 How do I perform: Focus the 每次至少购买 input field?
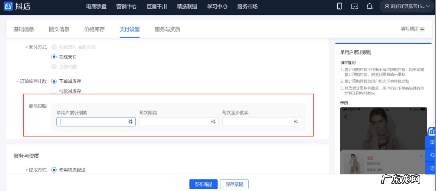click(x=262, y=122)
